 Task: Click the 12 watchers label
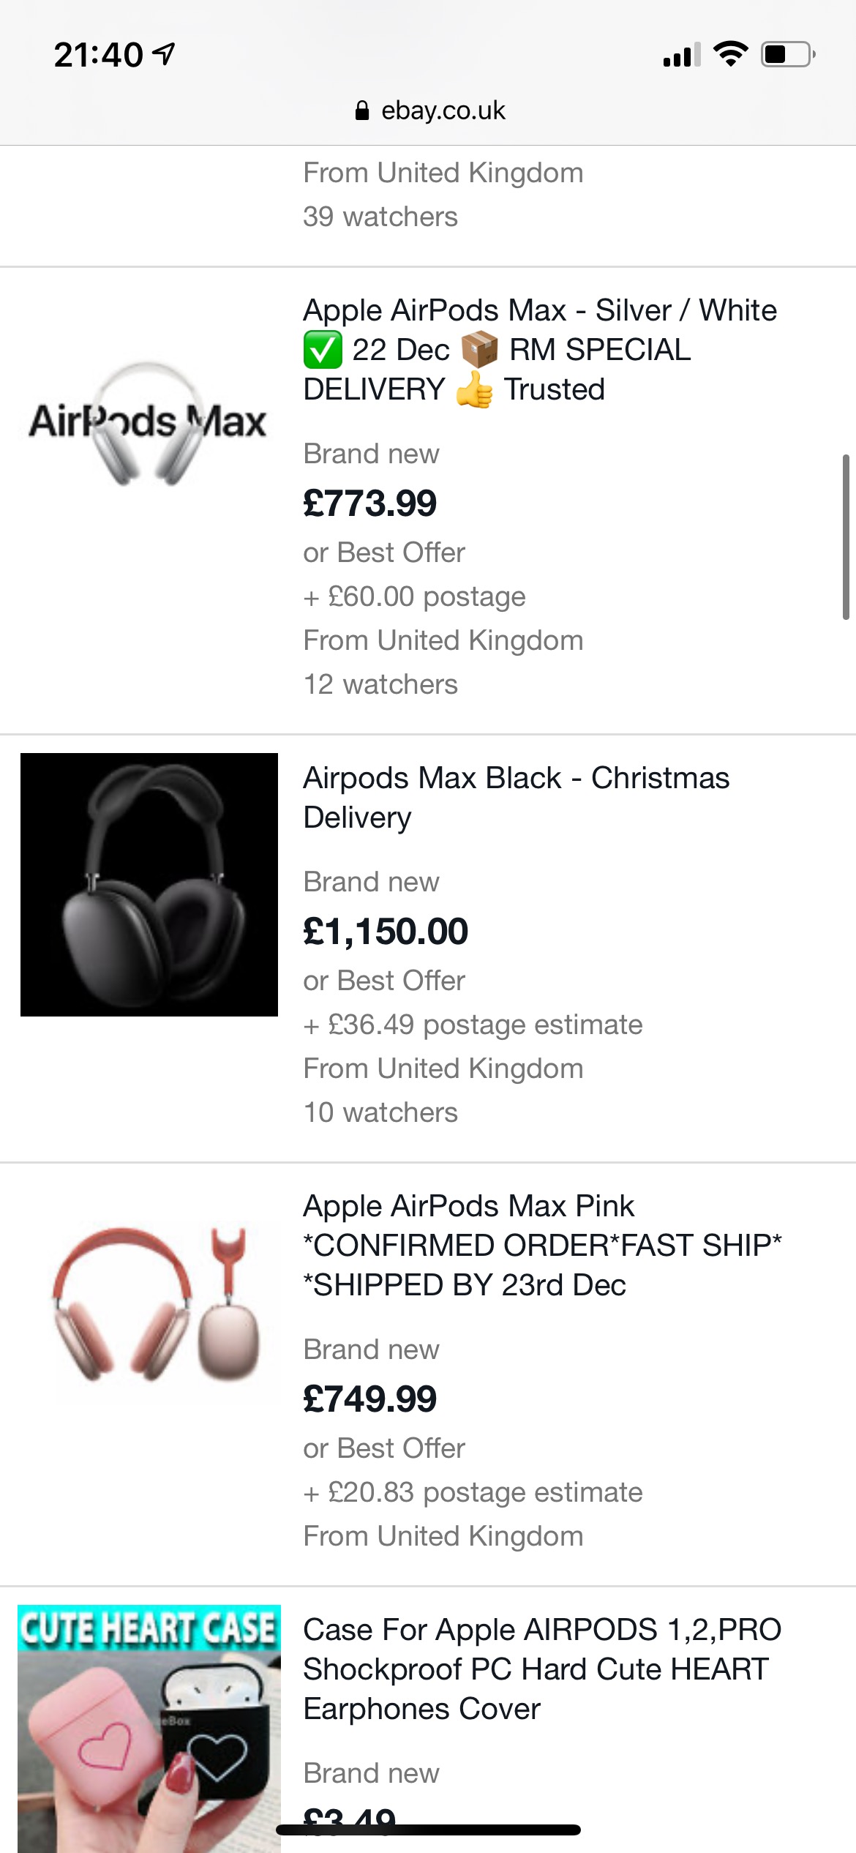[380, 684]
